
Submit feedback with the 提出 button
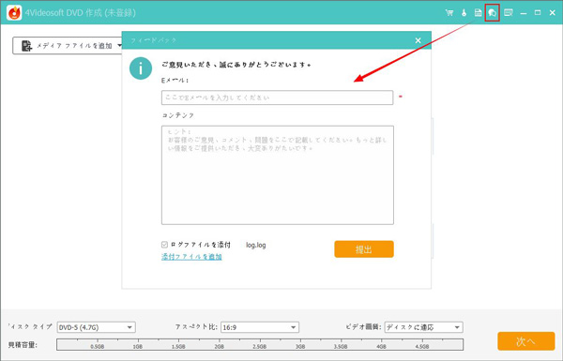[x=364, y=249]
